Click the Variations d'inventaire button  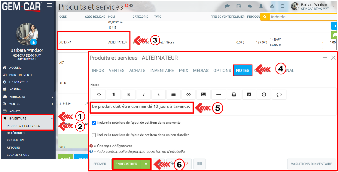point(311,164)
